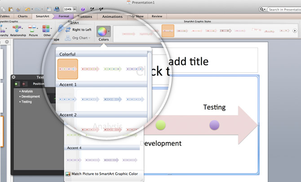
Task: Click the slide title placeholder
Action: [204, 60]
